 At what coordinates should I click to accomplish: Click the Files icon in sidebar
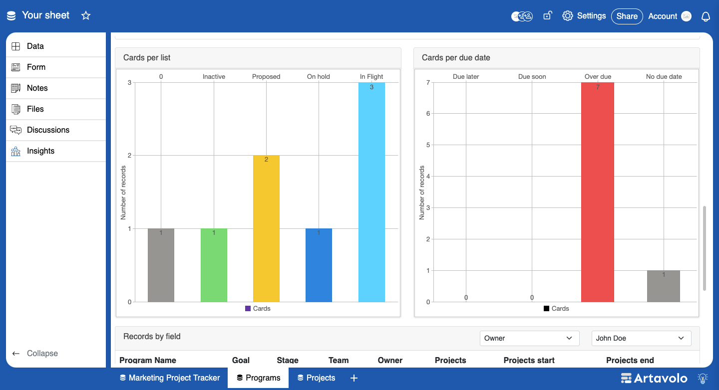tap(16, 109)
